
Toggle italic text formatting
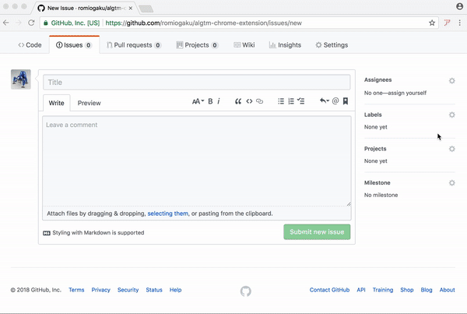click(x=219, y=101)
